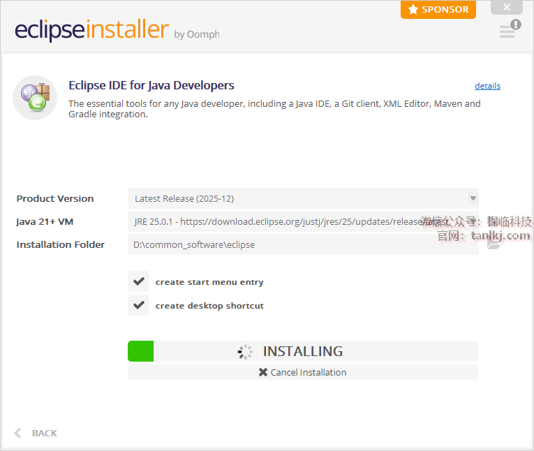Viewport: 534px width, 451px height.
Task: Click the spinning progress indicator icon
Action: pyautogui.click(x=245, y=352)
